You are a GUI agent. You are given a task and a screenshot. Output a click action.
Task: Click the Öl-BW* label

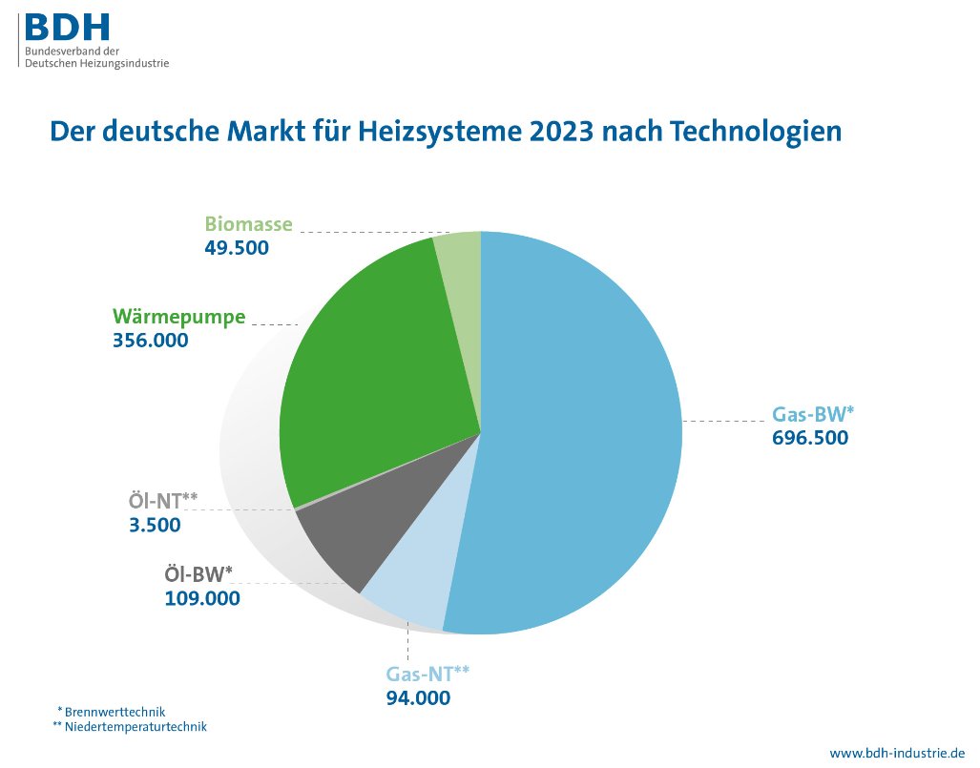pyautogui.click(x=198, y=573)
